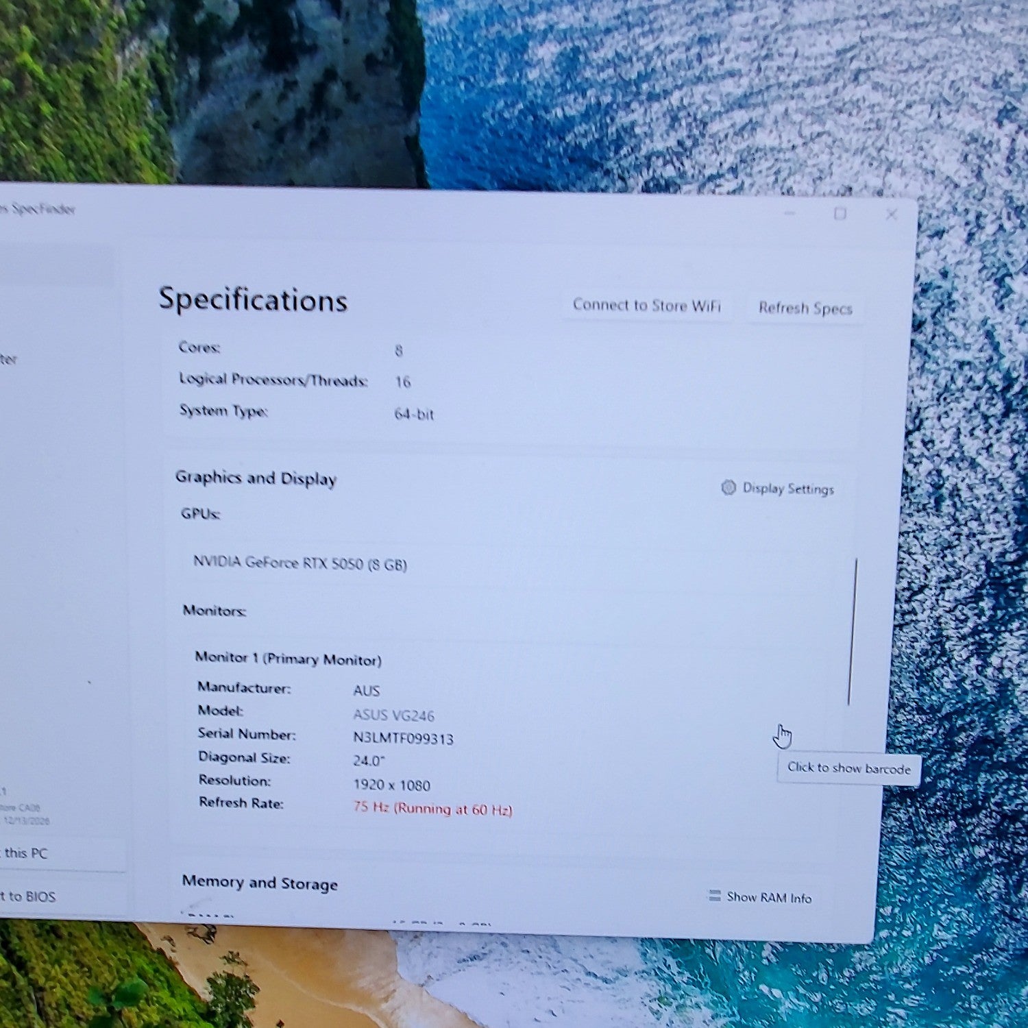Select the Diagonal Size value "24.0"

(369, 761)
